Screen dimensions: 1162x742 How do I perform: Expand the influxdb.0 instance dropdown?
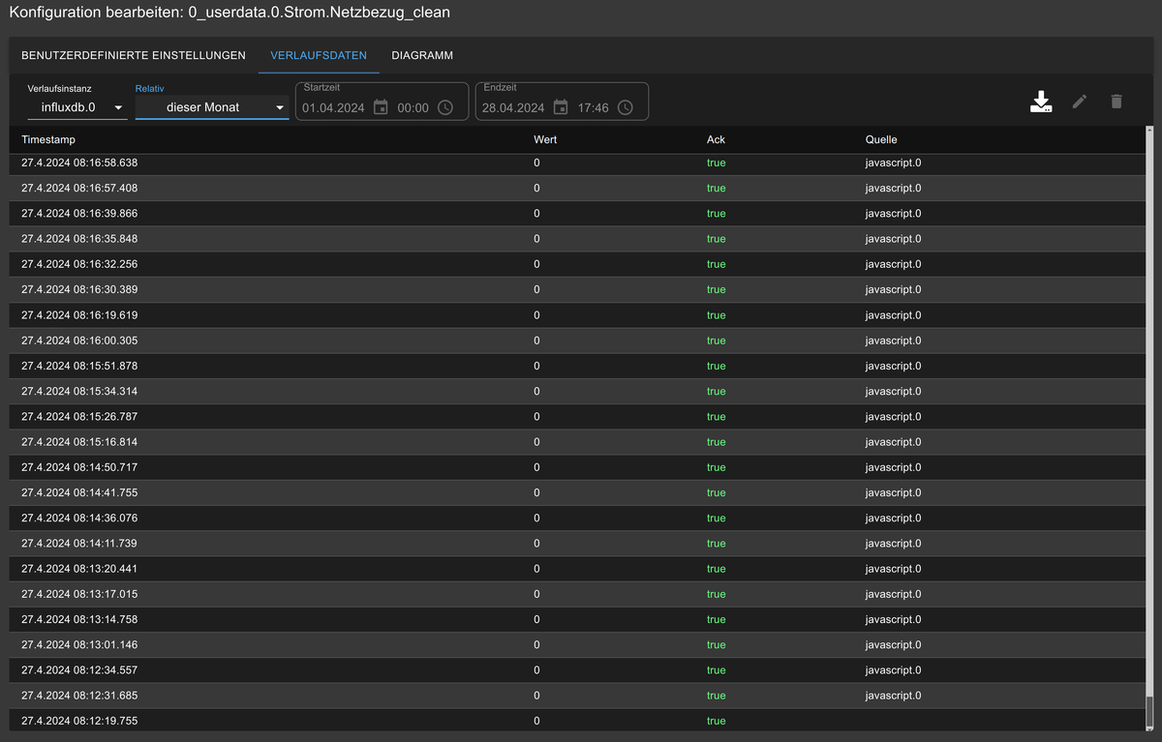tap(77, 107)
